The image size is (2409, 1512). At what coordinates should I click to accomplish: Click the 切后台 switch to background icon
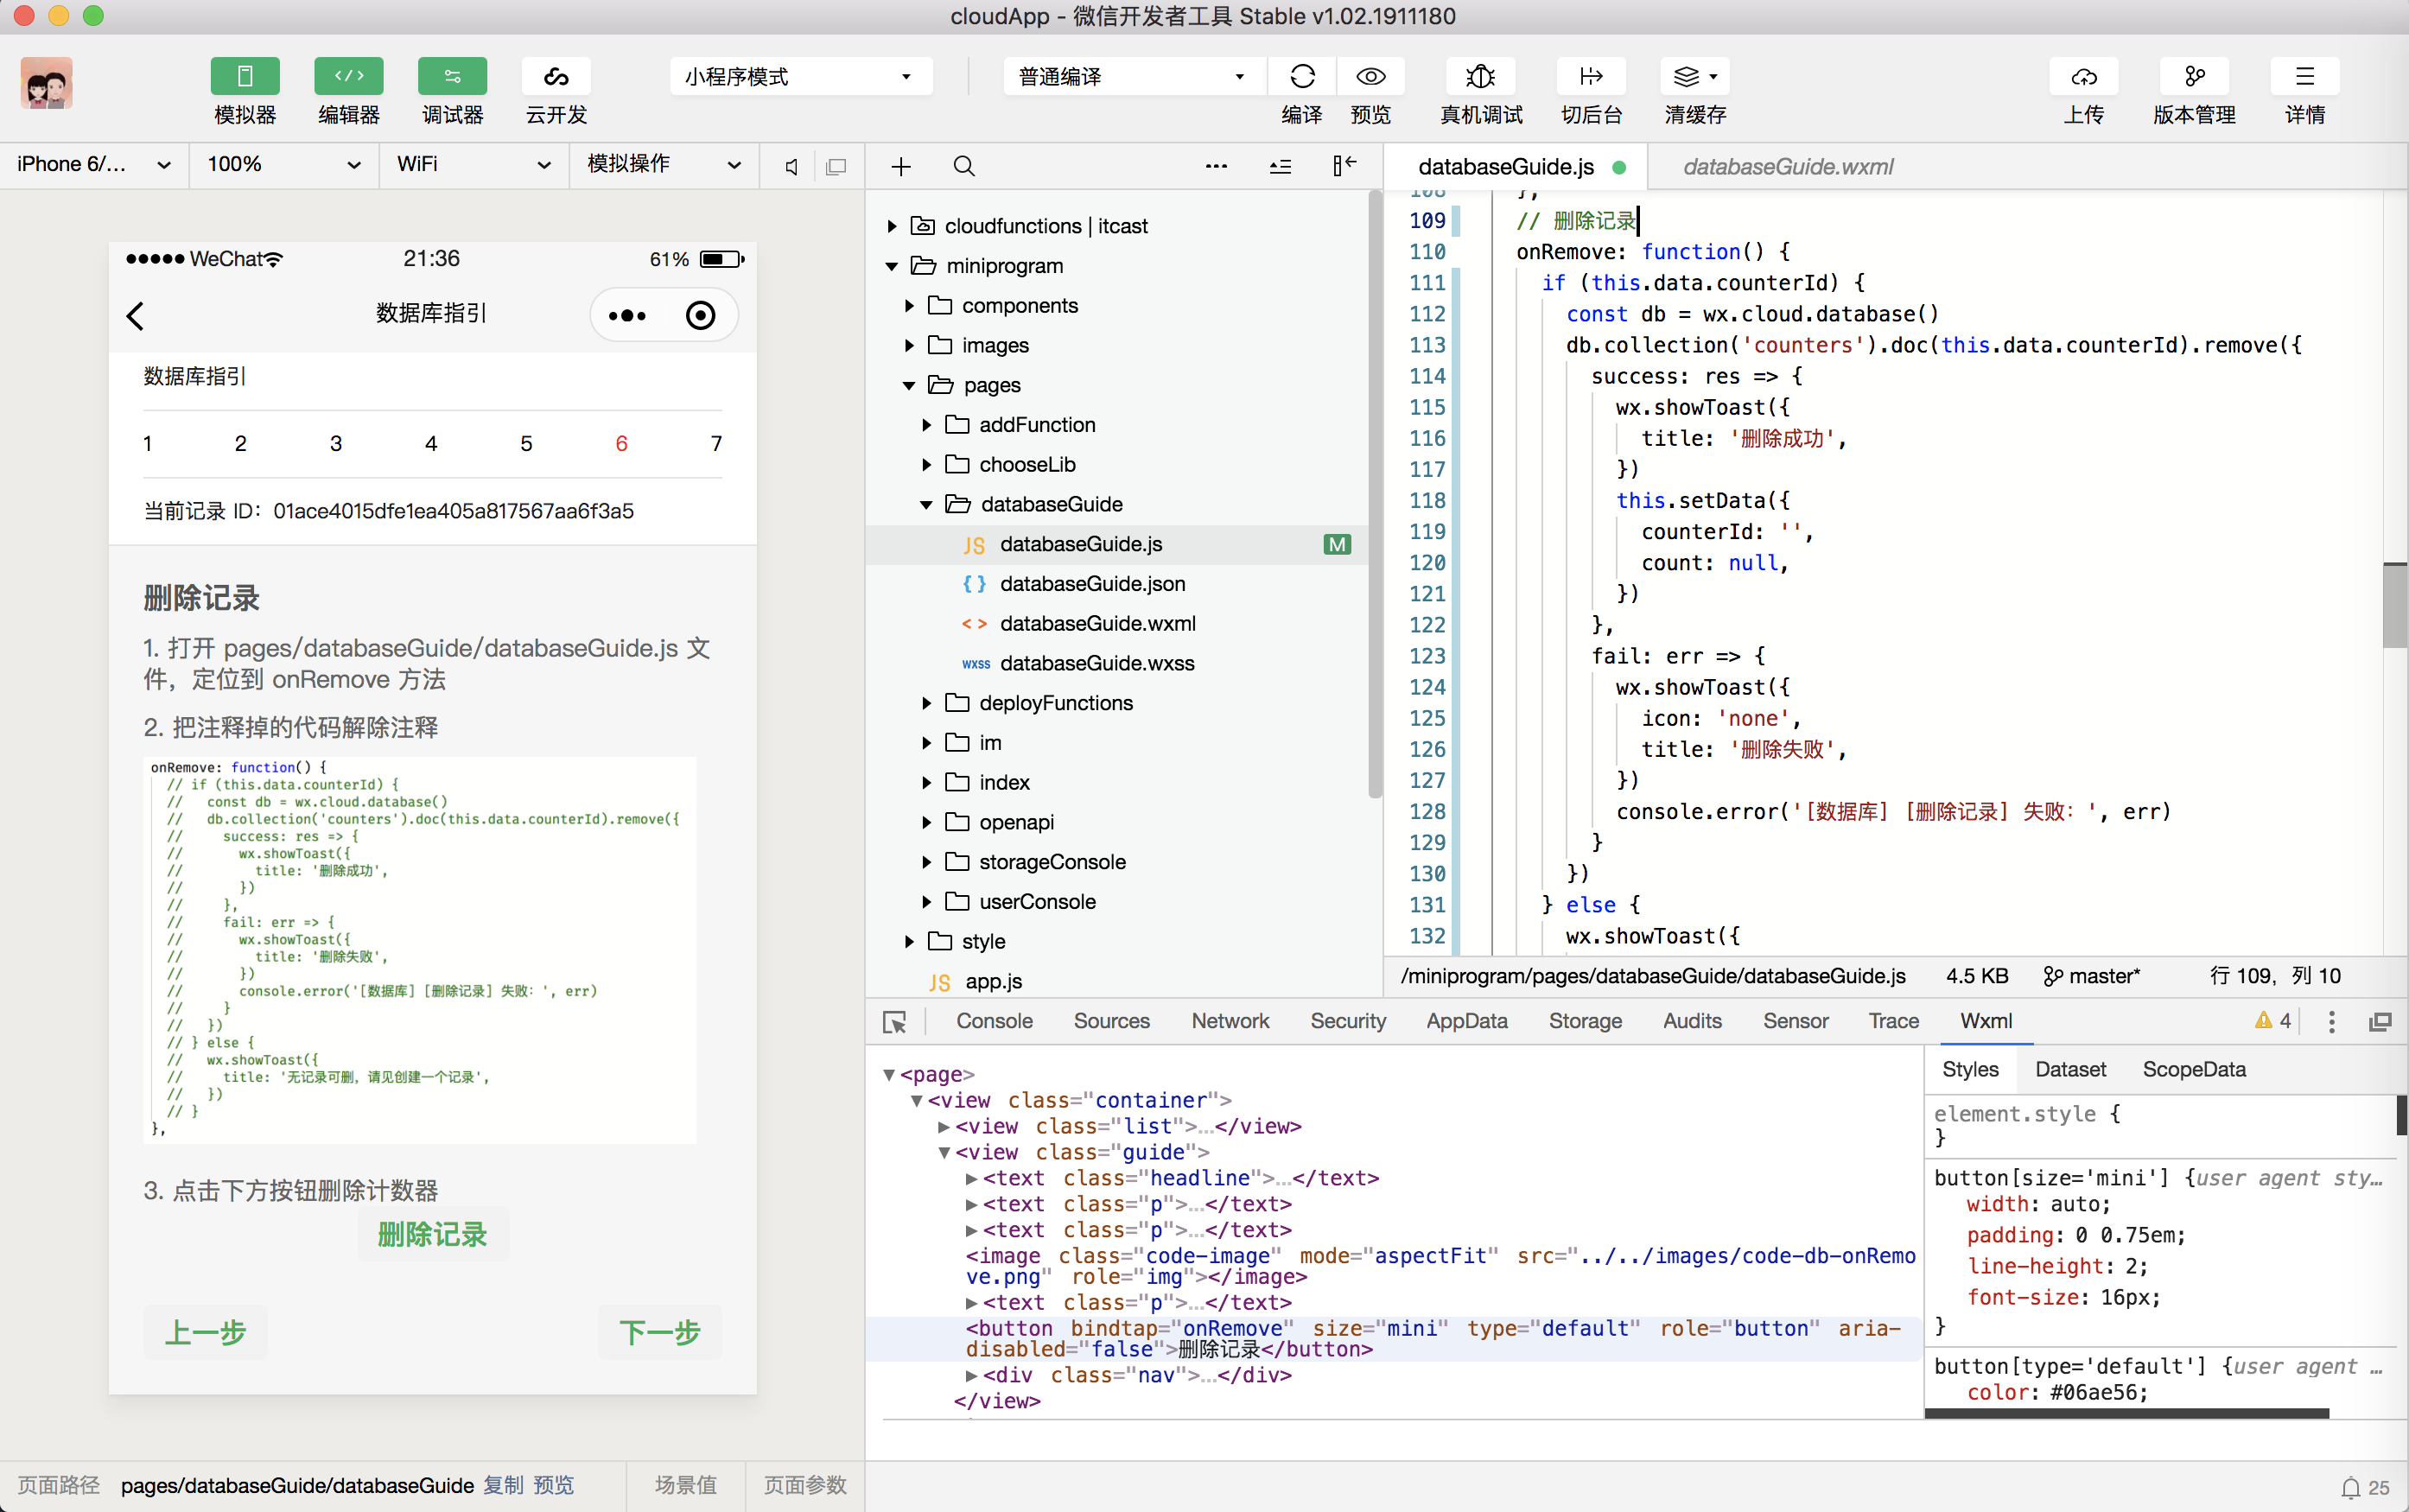pos(1591,76)
